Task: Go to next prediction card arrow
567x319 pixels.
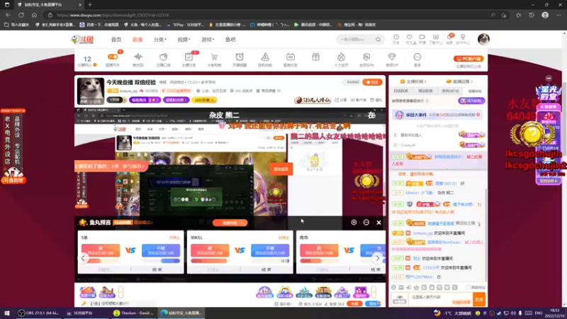Action: [x=377, y=258]
